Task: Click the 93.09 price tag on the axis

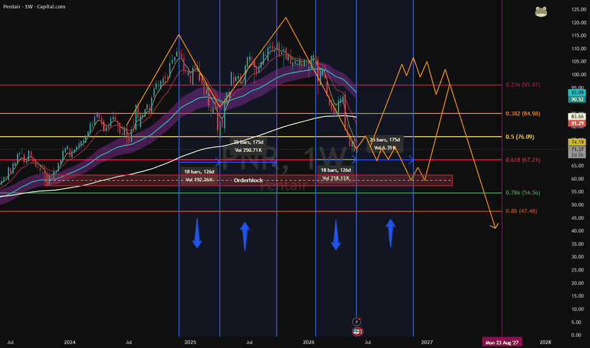Action: [x=577, y=92]
